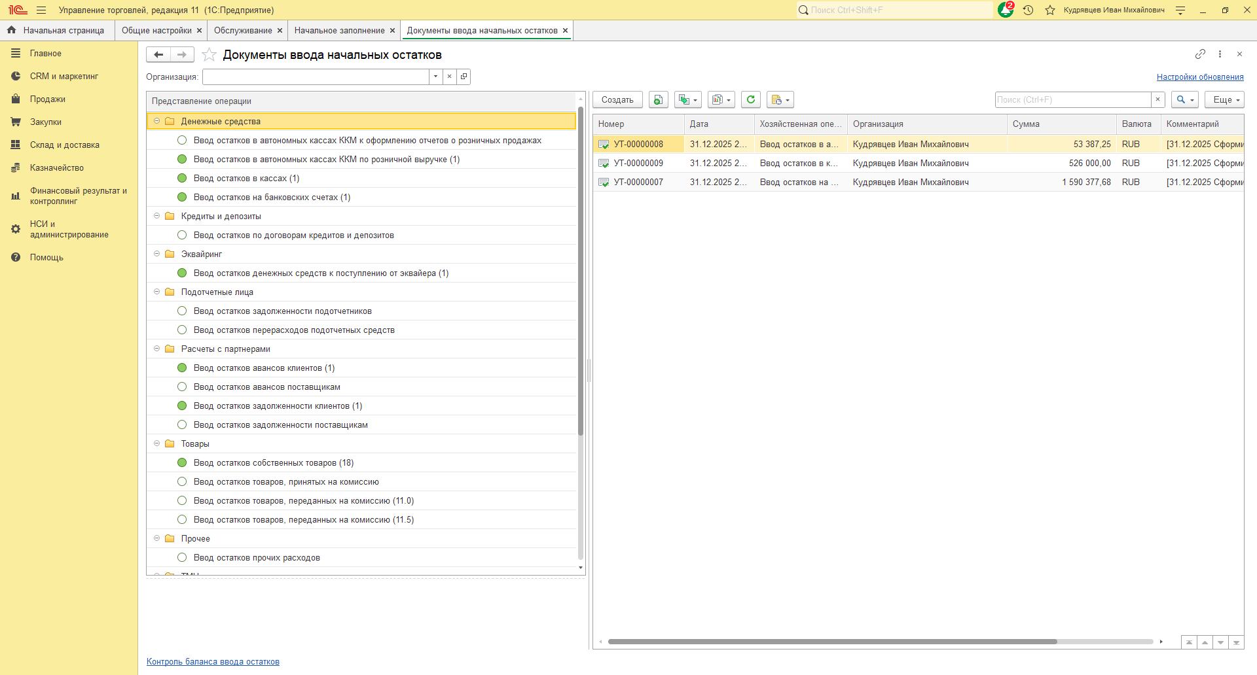1257x675 pixels.
Task: Go back using the left arrow button
Action: tap(158, 55)
